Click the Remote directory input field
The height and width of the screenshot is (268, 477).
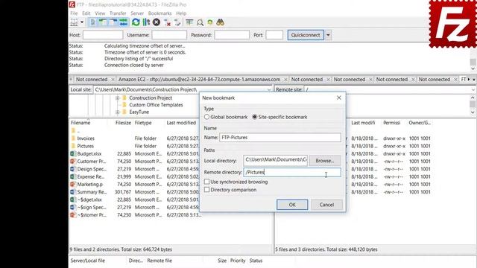[x=292, y=172]
